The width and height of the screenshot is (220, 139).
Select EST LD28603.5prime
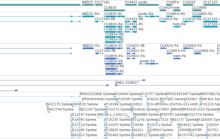pos(160,130)
